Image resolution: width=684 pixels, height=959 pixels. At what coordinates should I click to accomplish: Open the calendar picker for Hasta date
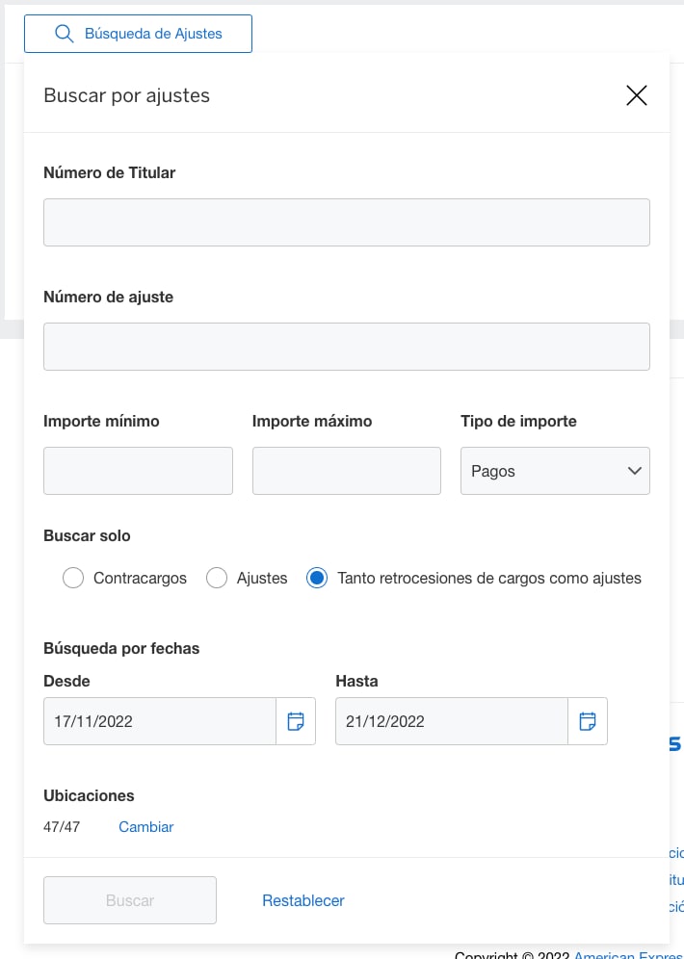pyautogui.click(x=588, y=720)
